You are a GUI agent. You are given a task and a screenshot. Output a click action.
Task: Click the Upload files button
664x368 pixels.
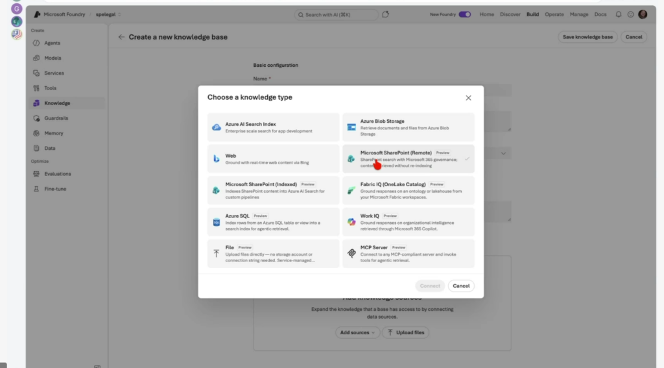point(406,332)
